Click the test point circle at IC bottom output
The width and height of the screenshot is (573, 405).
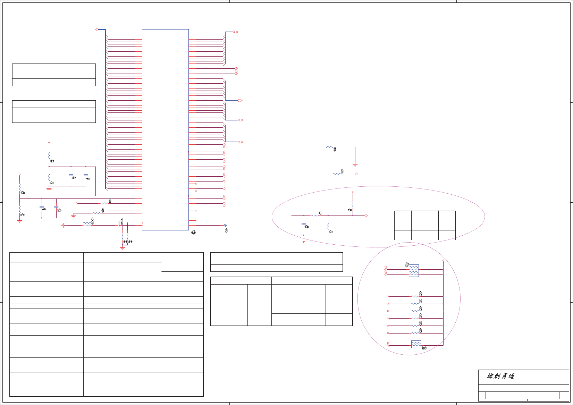(x=225, y=225)
